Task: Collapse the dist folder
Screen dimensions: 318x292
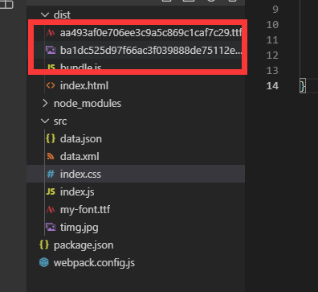Action: click(x=45, y=14)
